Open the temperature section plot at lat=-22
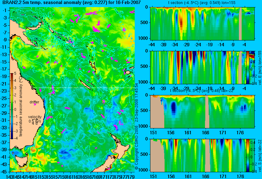Image resolution: width=262 pixels, height=179 pixels. click(x=202, y=112)
